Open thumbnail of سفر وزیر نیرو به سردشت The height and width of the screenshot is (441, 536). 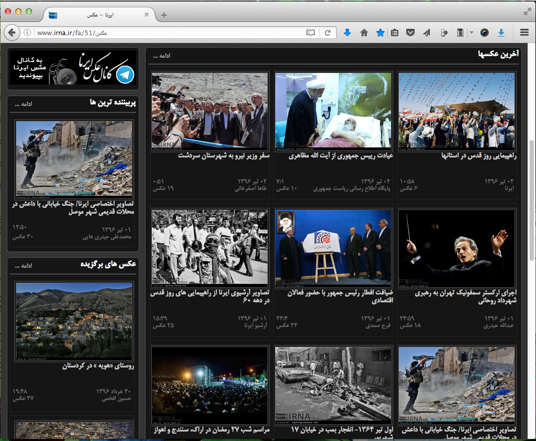(210, 111)
